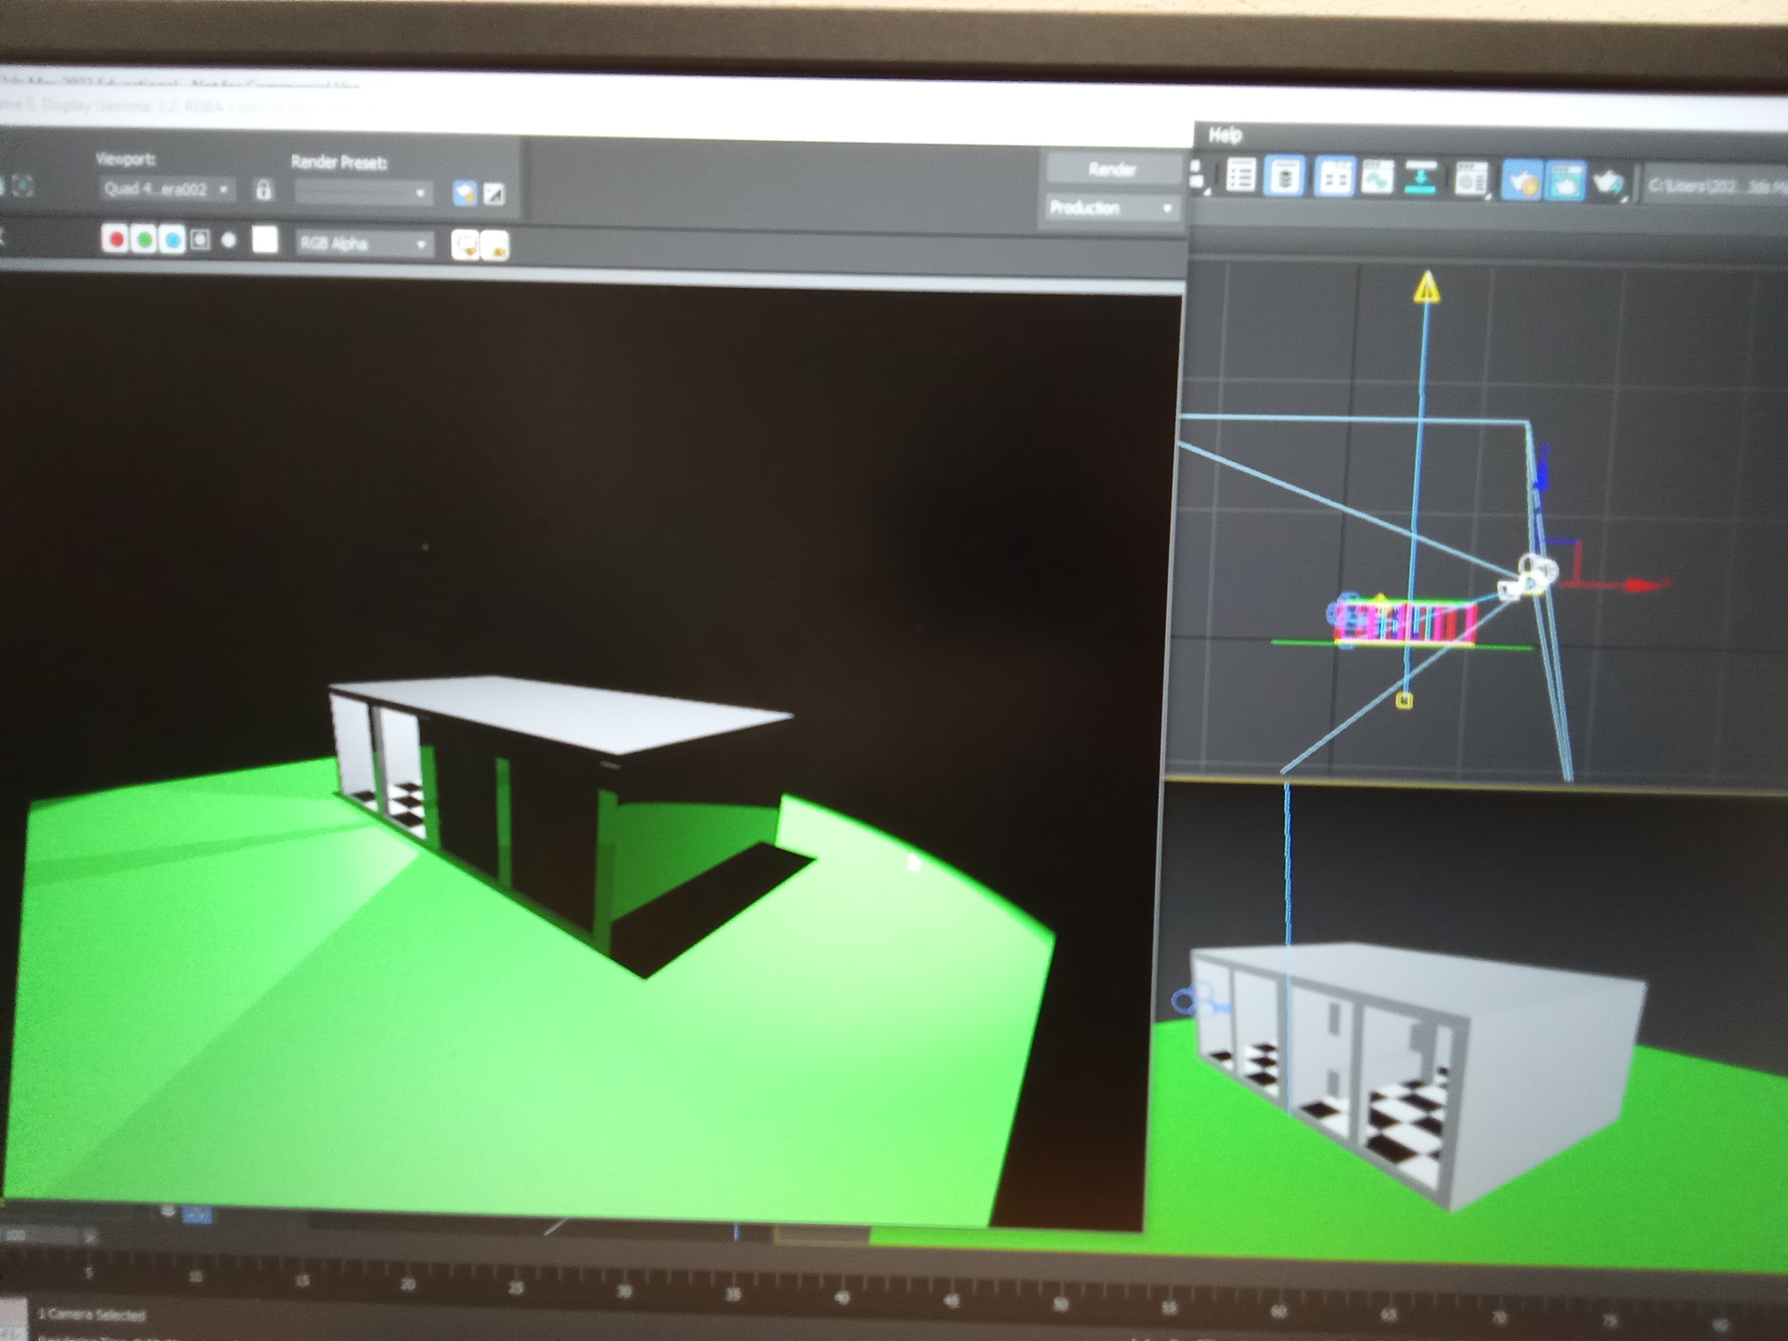Toggle the blue channel button
This screenshot has height=1341, width=1788.
(172, 240)
